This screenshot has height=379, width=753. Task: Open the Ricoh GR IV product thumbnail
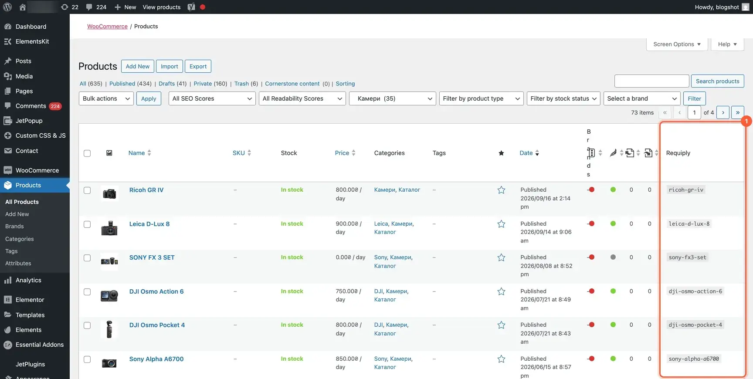[109, 194]
